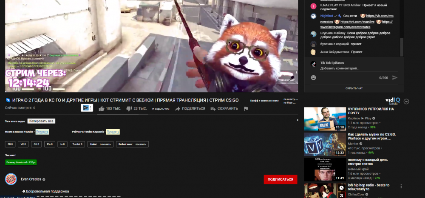Click the Tik Tok Epifanov avatar by comment box
Image resolution: width=425 pixels, height=198 pixels.
point(313,64)
